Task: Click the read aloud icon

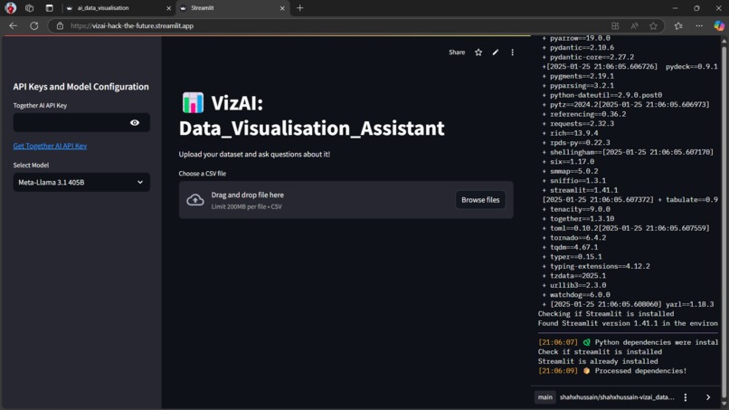Action: click(x=634, y=25)
